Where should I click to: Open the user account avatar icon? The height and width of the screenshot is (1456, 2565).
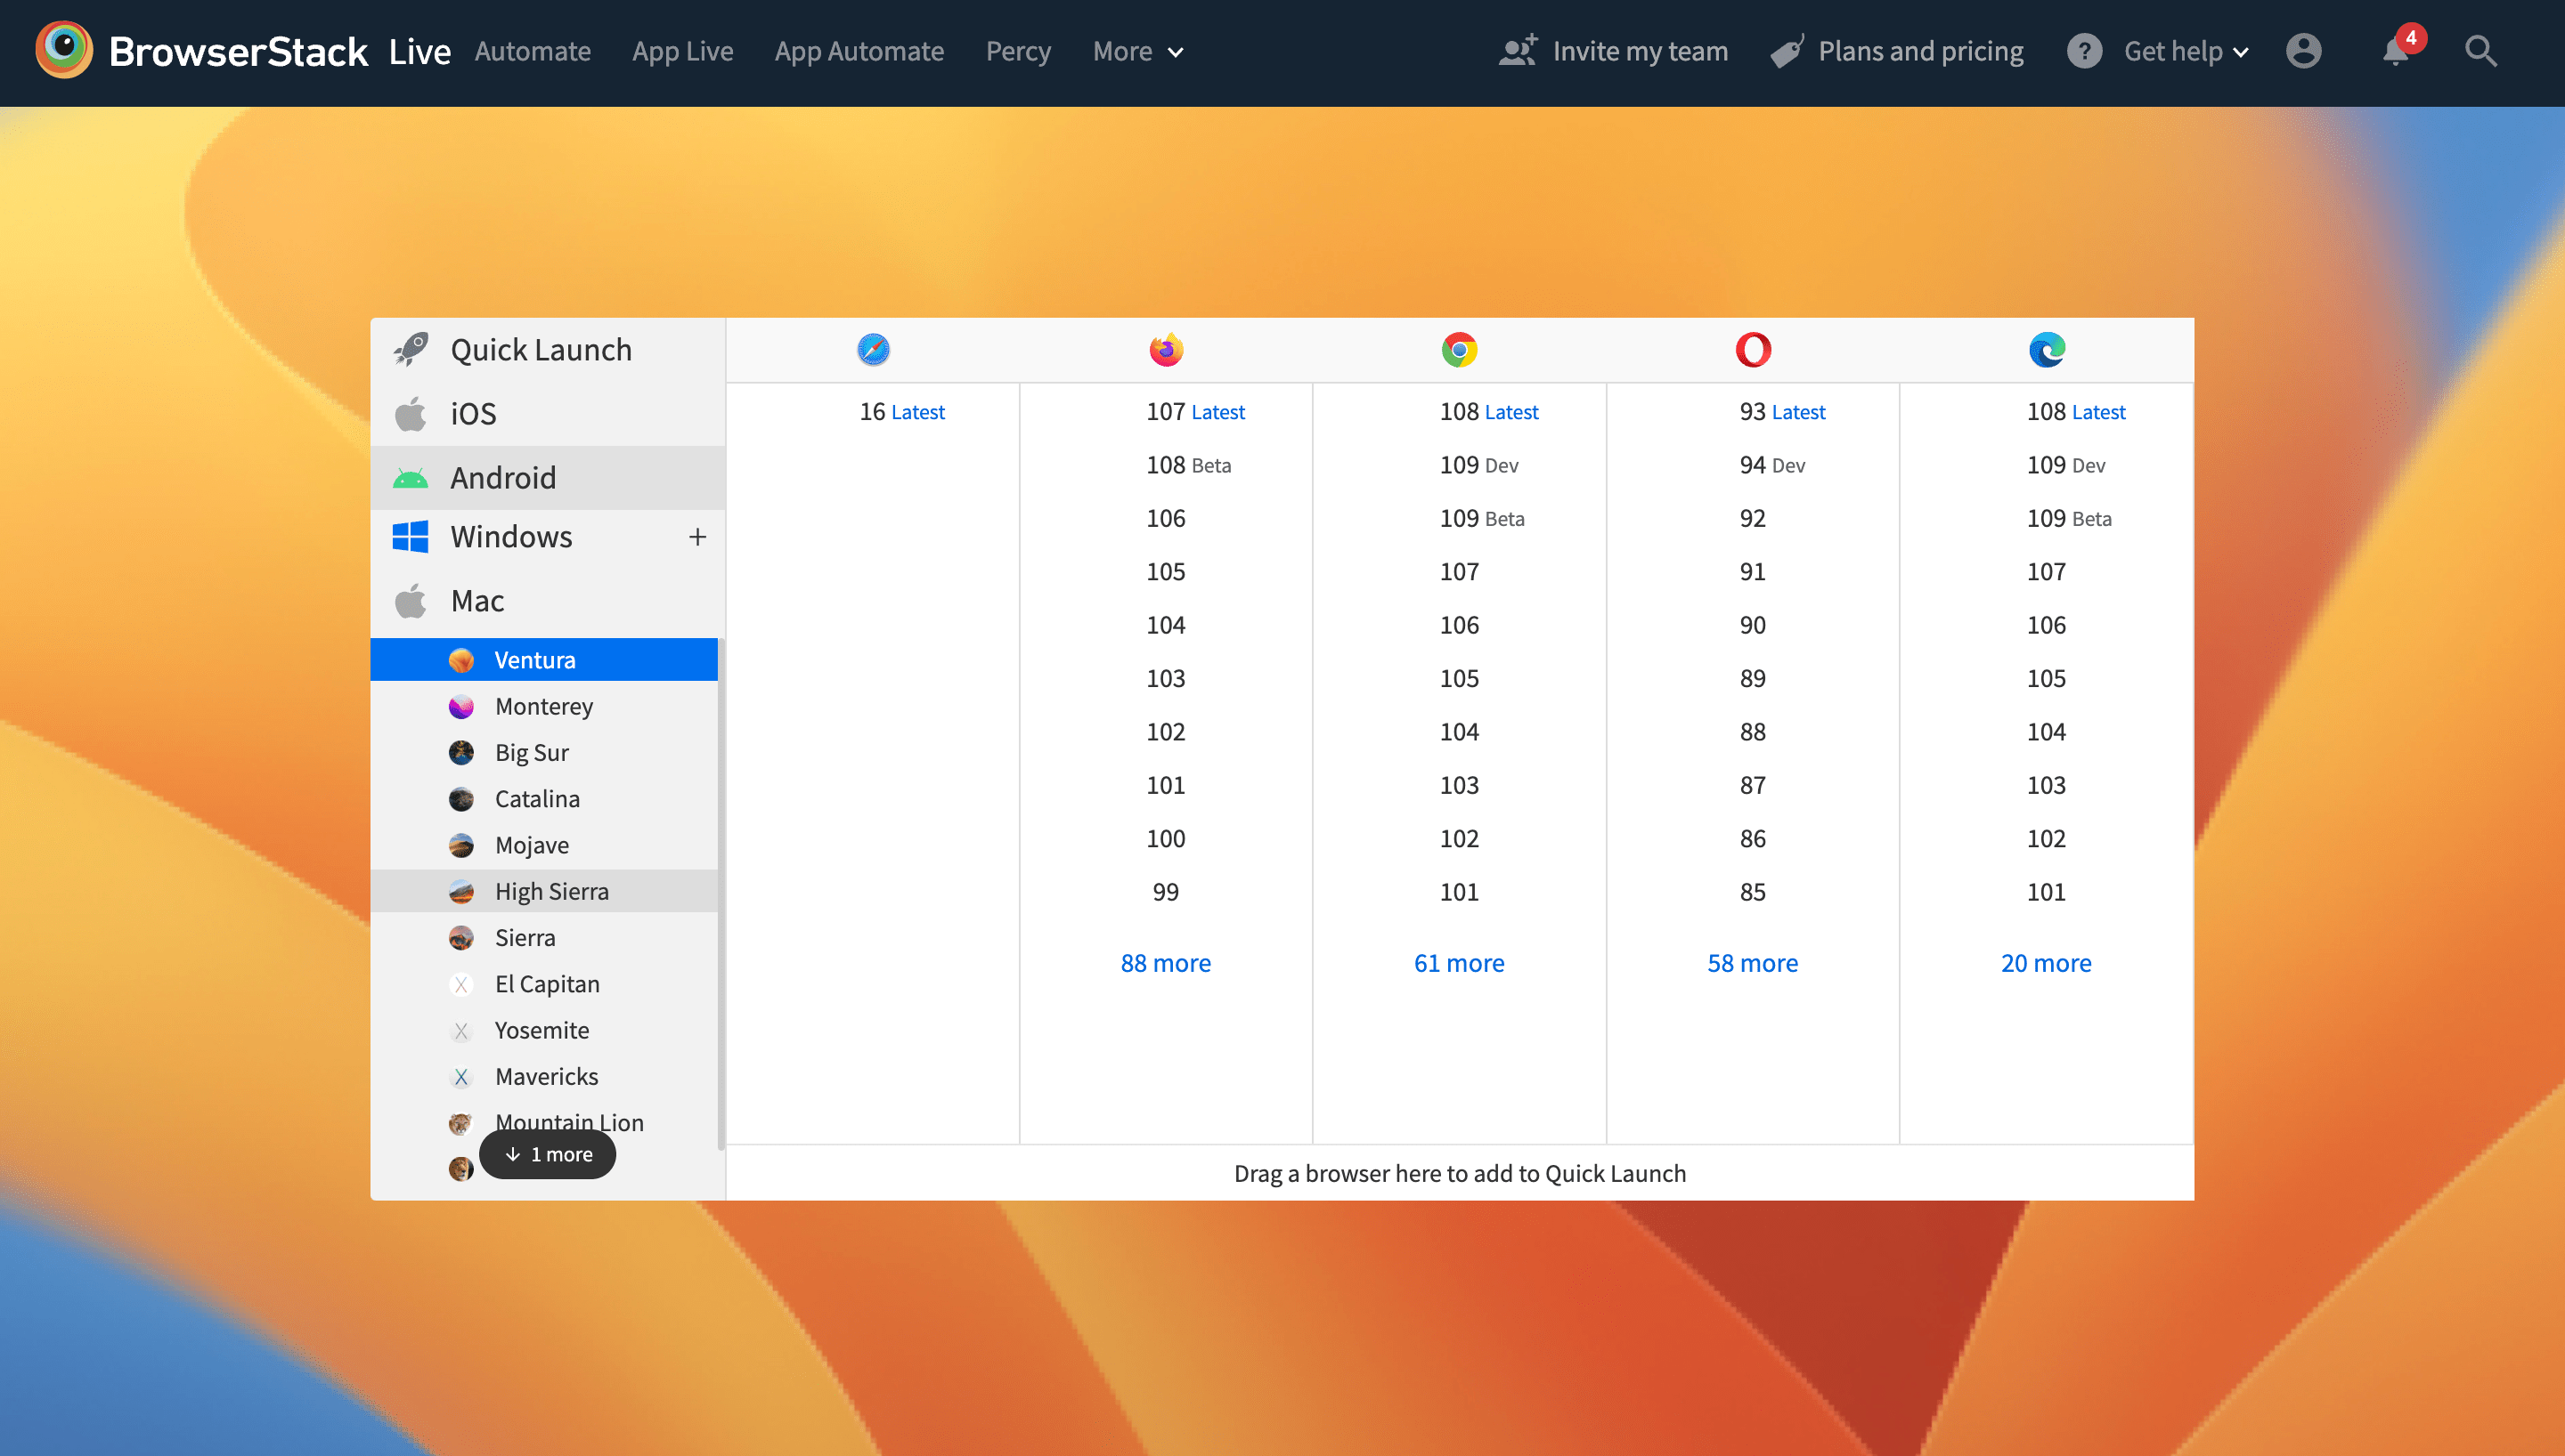pyautogui.click(x=2303, y=51)
